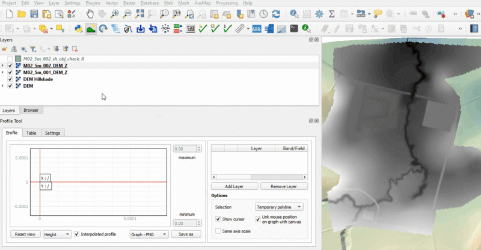Toggle the Show cursor checkbox
Image resolution: width=481 pixels, height=250 pixels.
coord(218,219)
